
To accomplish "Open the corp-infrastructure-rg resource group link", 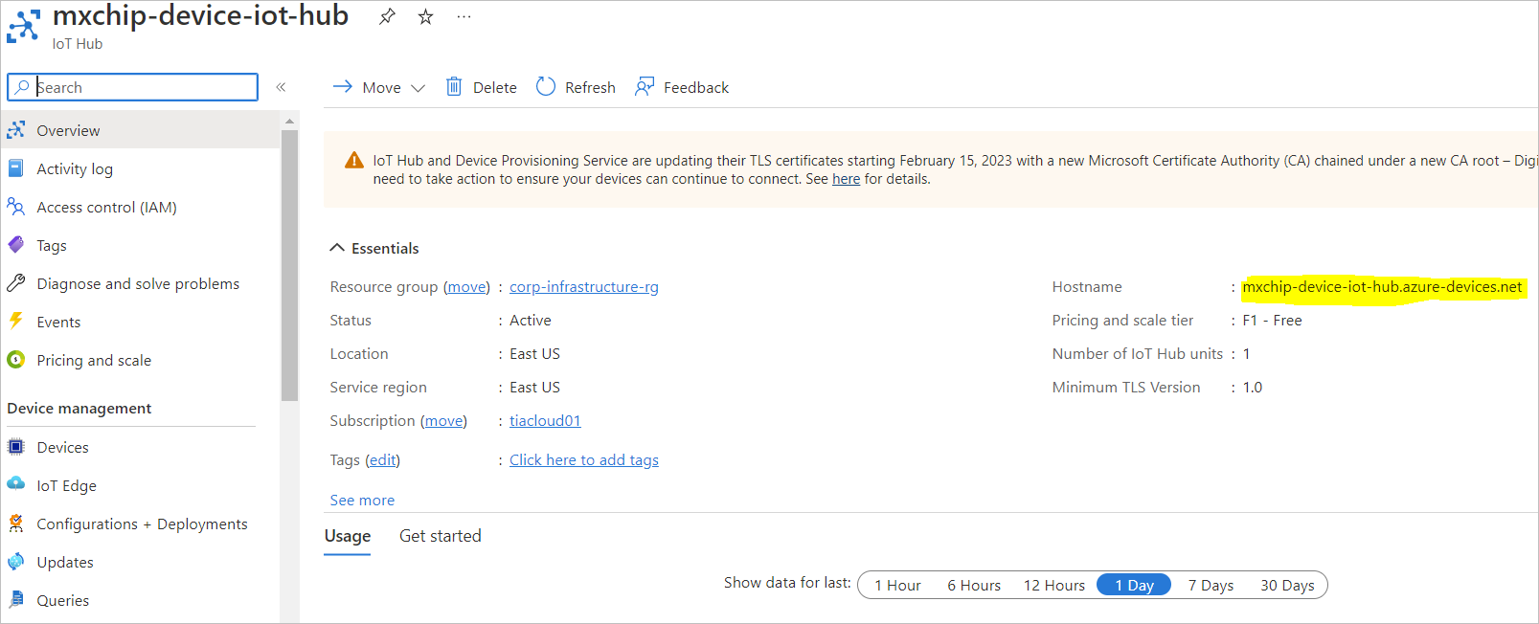I will click(x=584, y=287).
